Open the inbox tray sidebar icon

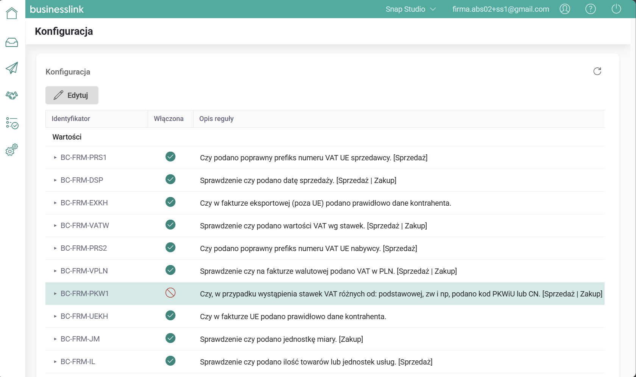tap(12, 42)
